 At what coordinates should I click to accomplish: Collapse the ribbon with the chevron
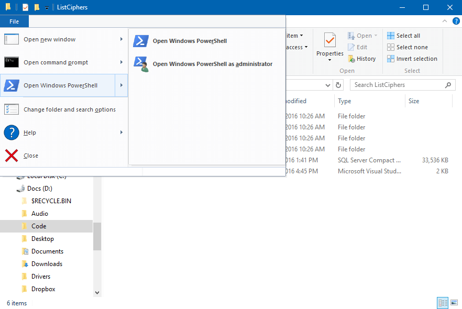click(x=445, y=21)
